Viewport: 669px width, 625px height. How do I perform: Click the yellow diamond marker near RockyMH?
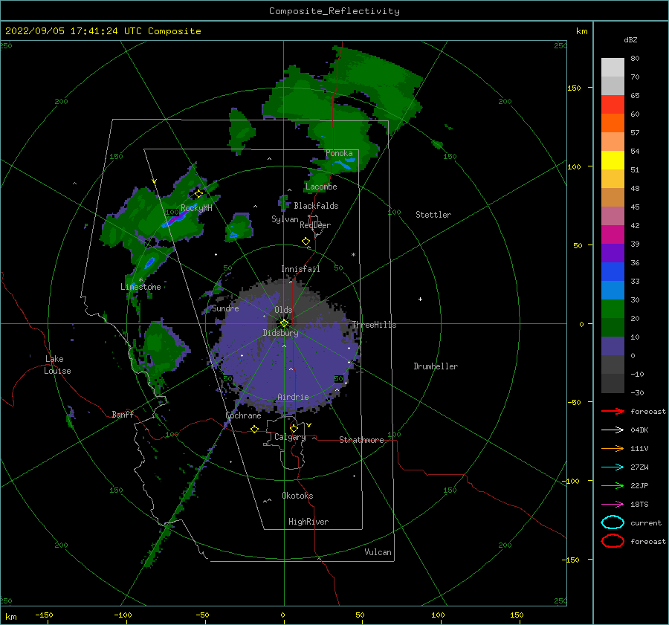tap(198, 194)
